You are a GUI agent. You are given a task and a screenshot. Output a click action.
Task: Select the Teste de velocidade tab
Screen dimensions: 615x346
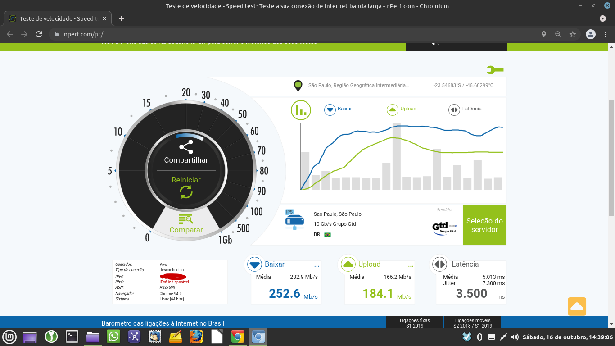tap(58, 18)
